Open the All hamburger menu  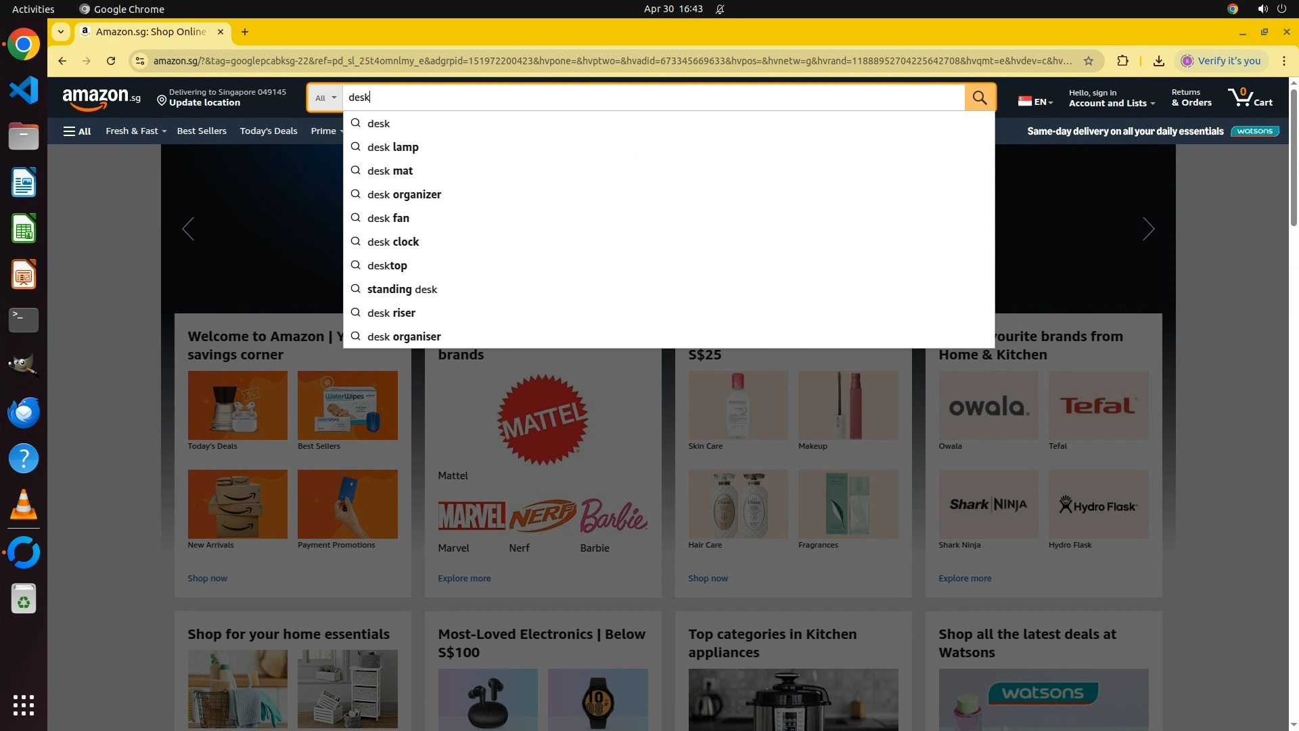pyautogui.click(x=77, y=131)
